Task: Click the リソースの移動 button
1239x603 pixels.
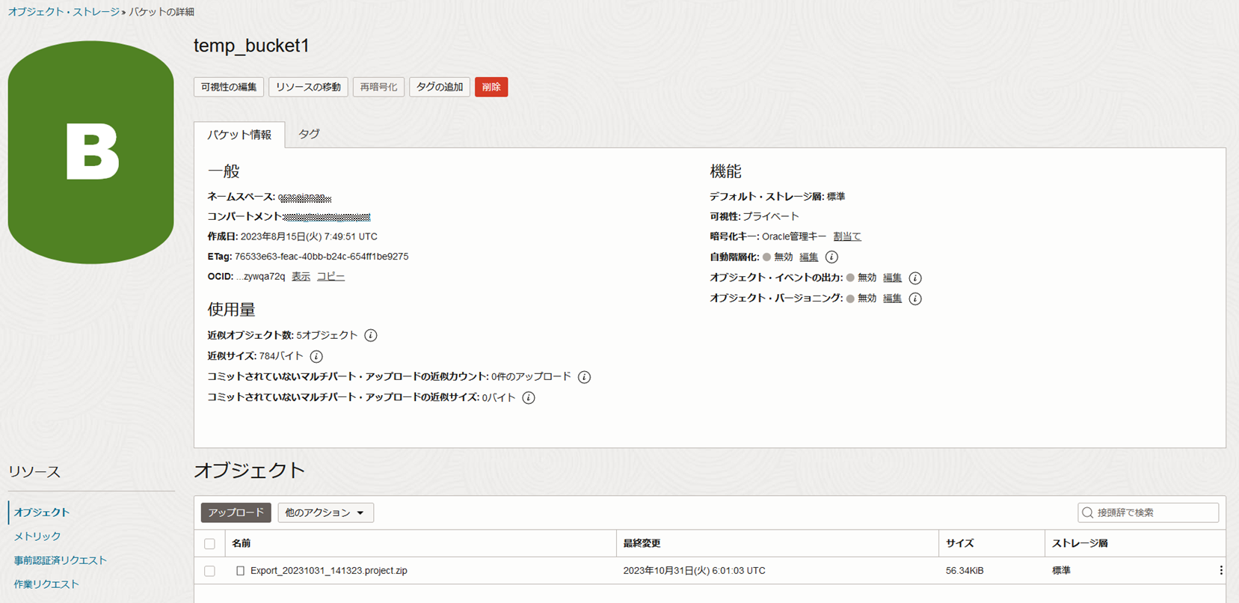Action: click(x=308, y=87)
